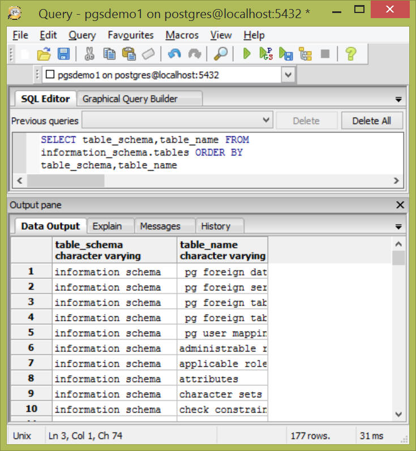Click '177 rows.' in the status bar
Screen dimensions: 416x451
click(x=310, y=436)
